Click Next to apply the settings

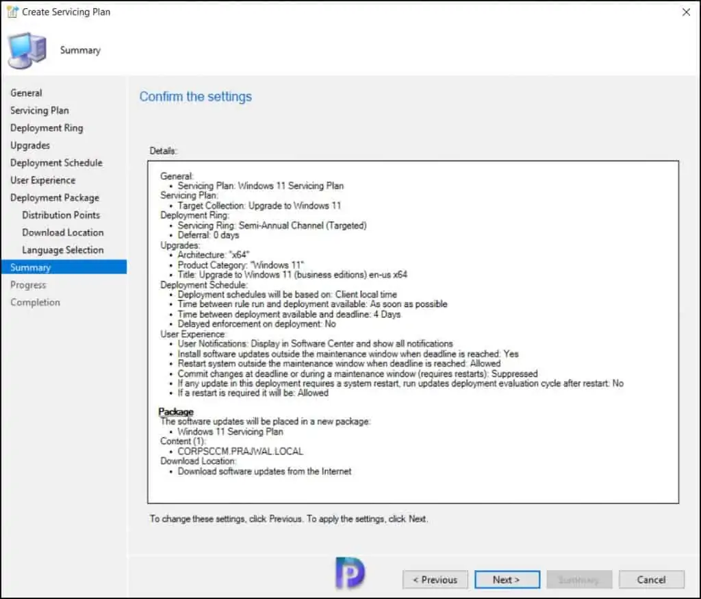pos(507,580)
